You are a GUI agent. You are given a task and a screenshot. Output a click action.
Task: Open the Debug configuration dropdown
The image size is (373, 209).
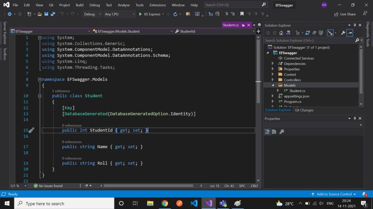pyautogui.click(x=92, y=14)
